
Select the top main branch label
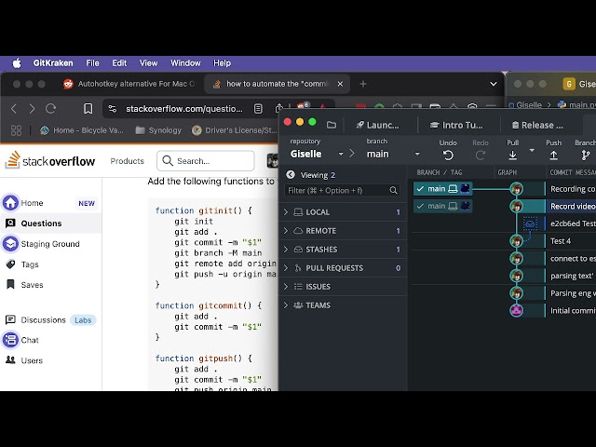tap(443, 188)
